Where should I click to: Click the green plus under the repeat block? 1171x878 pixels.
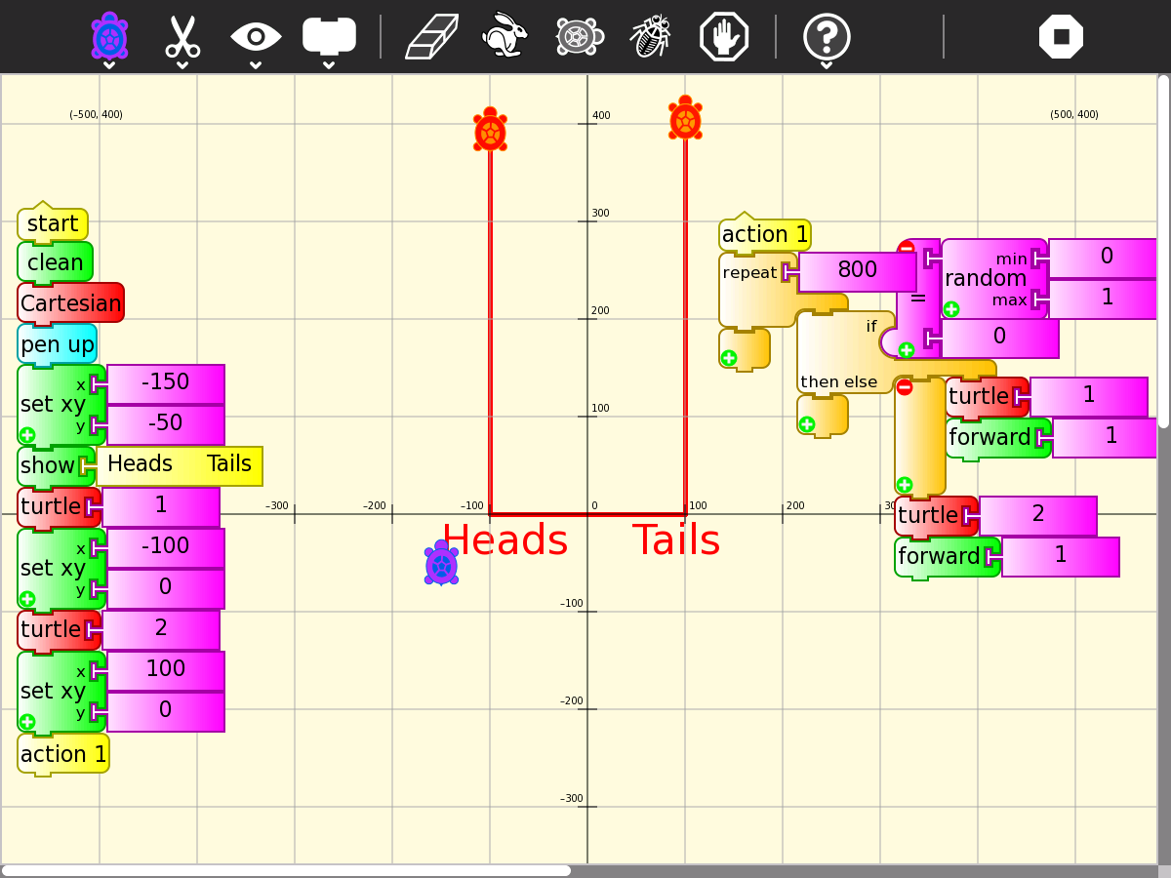point(729,358)
